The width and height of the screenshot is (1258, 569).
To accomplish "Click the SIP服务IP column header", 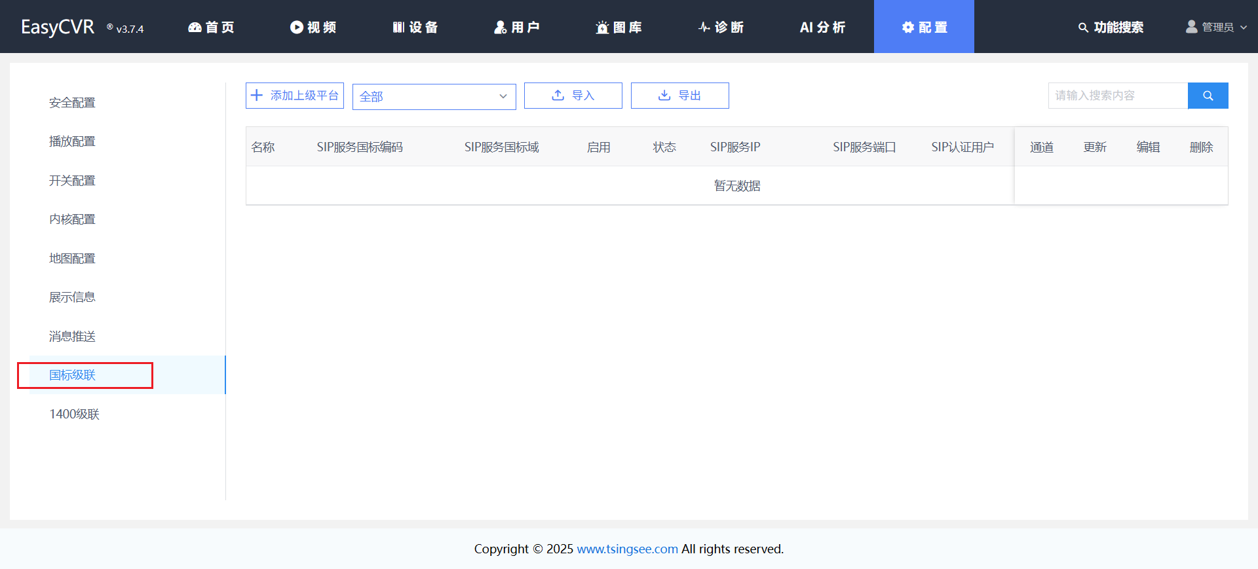I will click(735, 147).
